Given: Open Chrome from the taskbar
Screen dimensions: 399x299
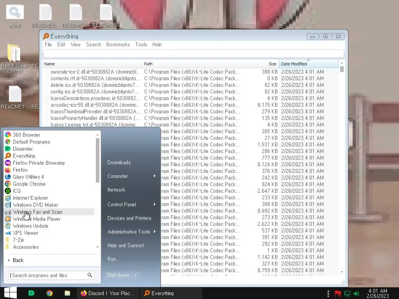Looking at the screenshot, I should (x=49, y=293).
